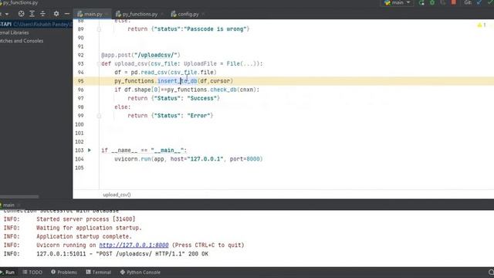The height and width of the screenshot is (278, 494).
Task: Click on read_csv in line 94
Action: (x=154, y=73)
